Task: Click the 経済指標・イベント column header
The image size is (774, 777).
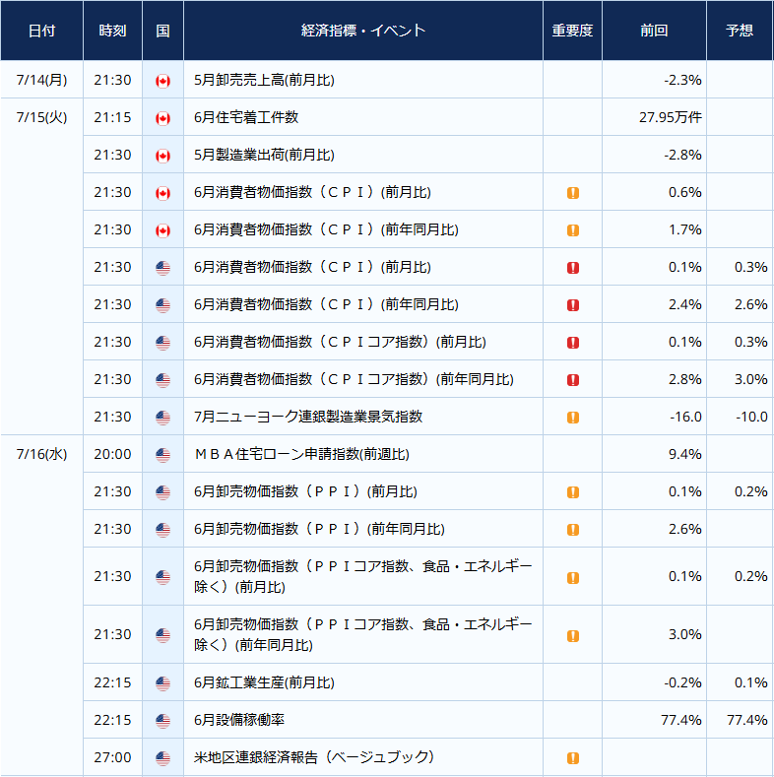Action: click(363, 31)
